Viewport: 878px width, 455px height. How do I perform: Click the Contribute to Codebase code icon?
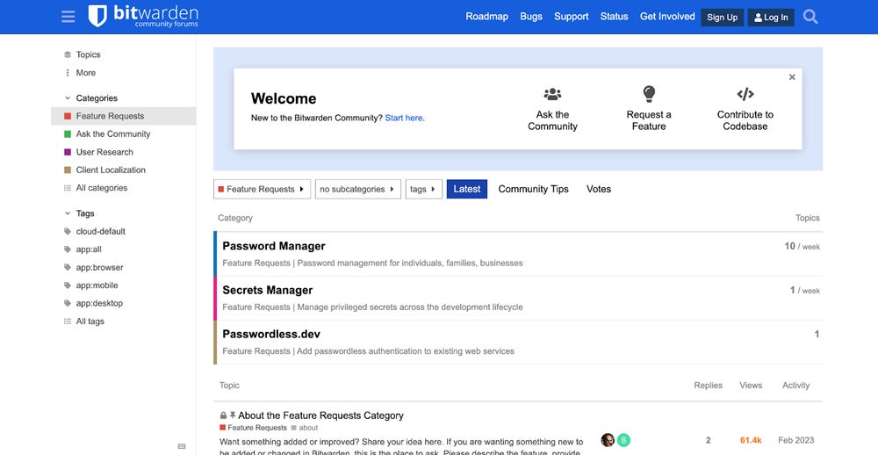(x=745, y=94)
